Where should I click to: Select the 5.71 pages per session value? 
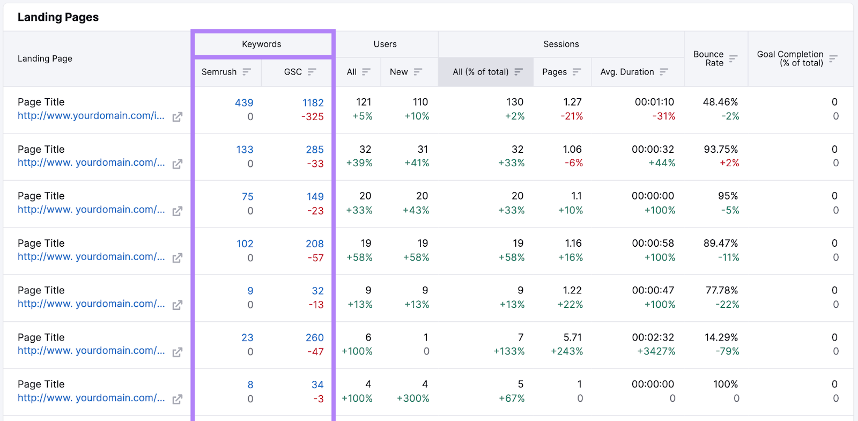pos(573,337)
